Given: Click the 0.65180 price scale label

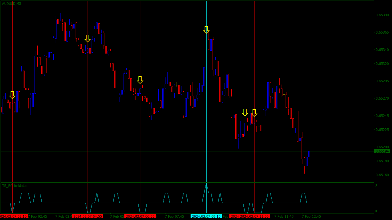Looking at the screenshot, I should point(382,161).
